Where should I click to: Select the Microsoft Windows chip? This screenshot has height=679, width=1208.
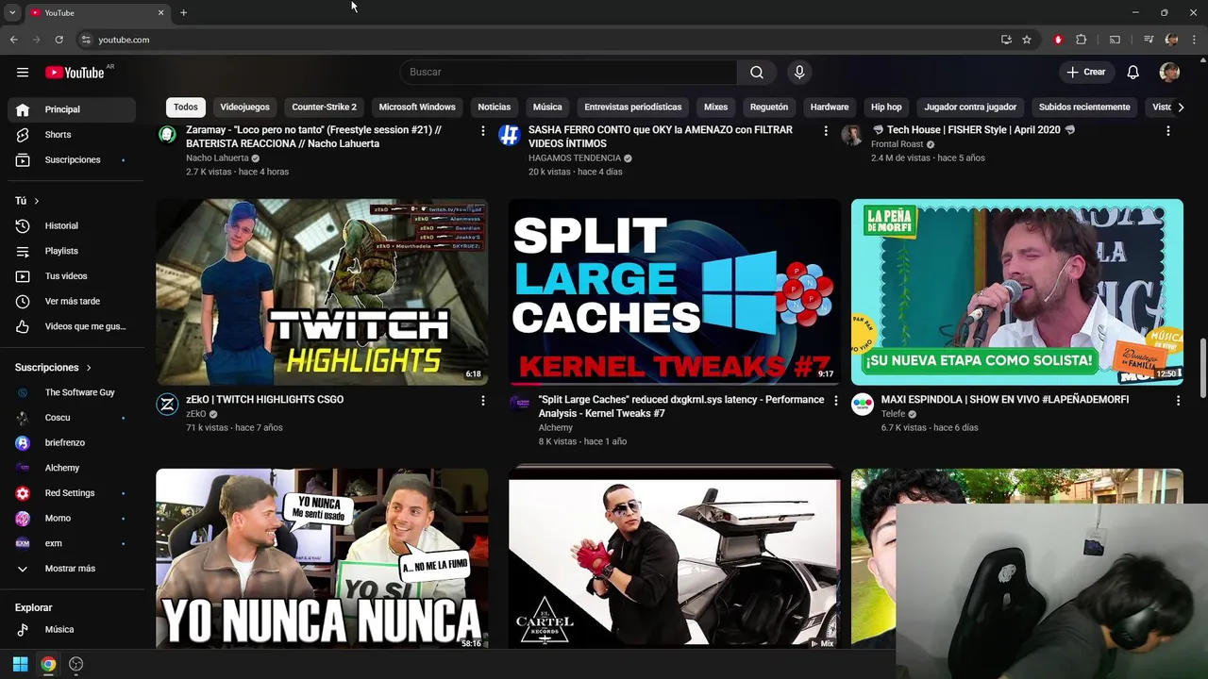pos(417,107)
